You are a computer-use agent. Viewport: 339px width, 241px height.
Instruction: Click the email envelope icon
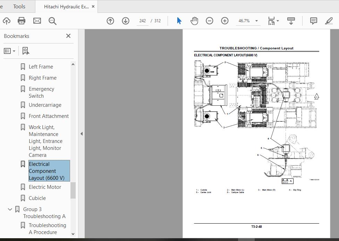click(37, 21)
